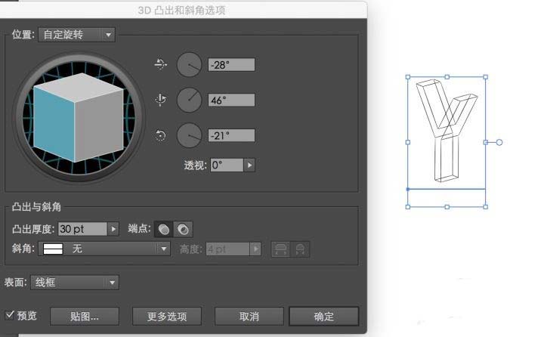The image size is (544, 337).
Task: Click the 46° Y rotation field
Action: [x=231, y=100]
